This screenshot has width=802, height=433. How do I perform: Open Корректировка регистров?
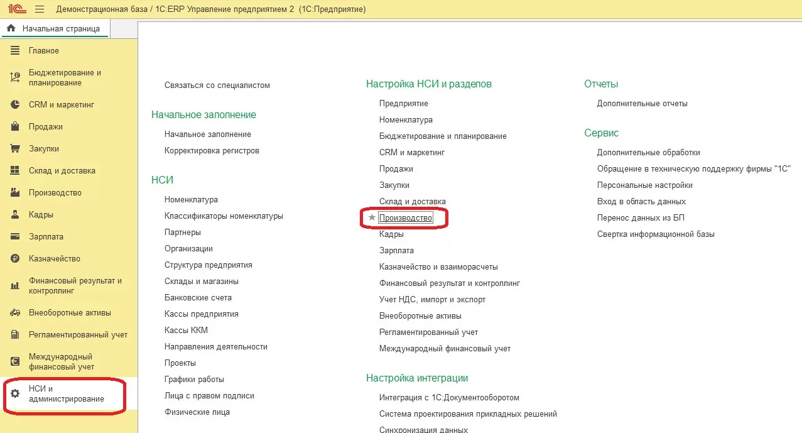click(212, 150)
